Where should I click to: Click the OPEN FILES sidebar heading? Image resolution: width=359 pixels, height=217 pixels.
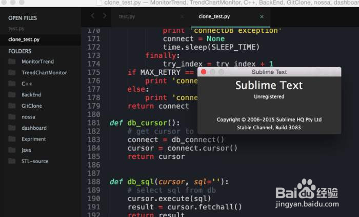[x=23, y=18]
